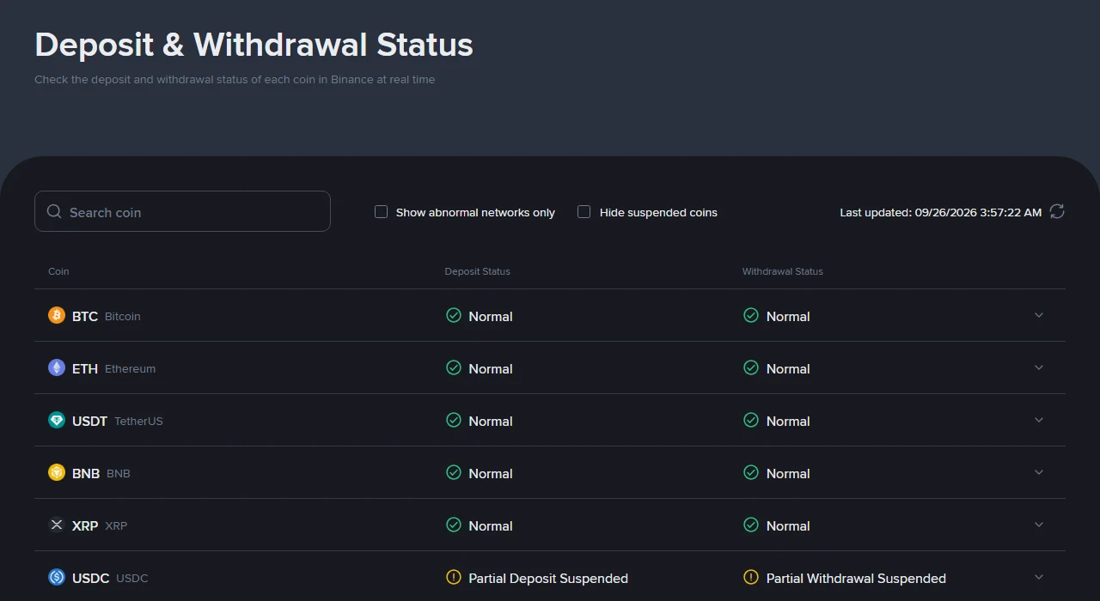Expand the BNB row chevron
Viewport: 1100px width, 601px height.
pos(1039,472)
